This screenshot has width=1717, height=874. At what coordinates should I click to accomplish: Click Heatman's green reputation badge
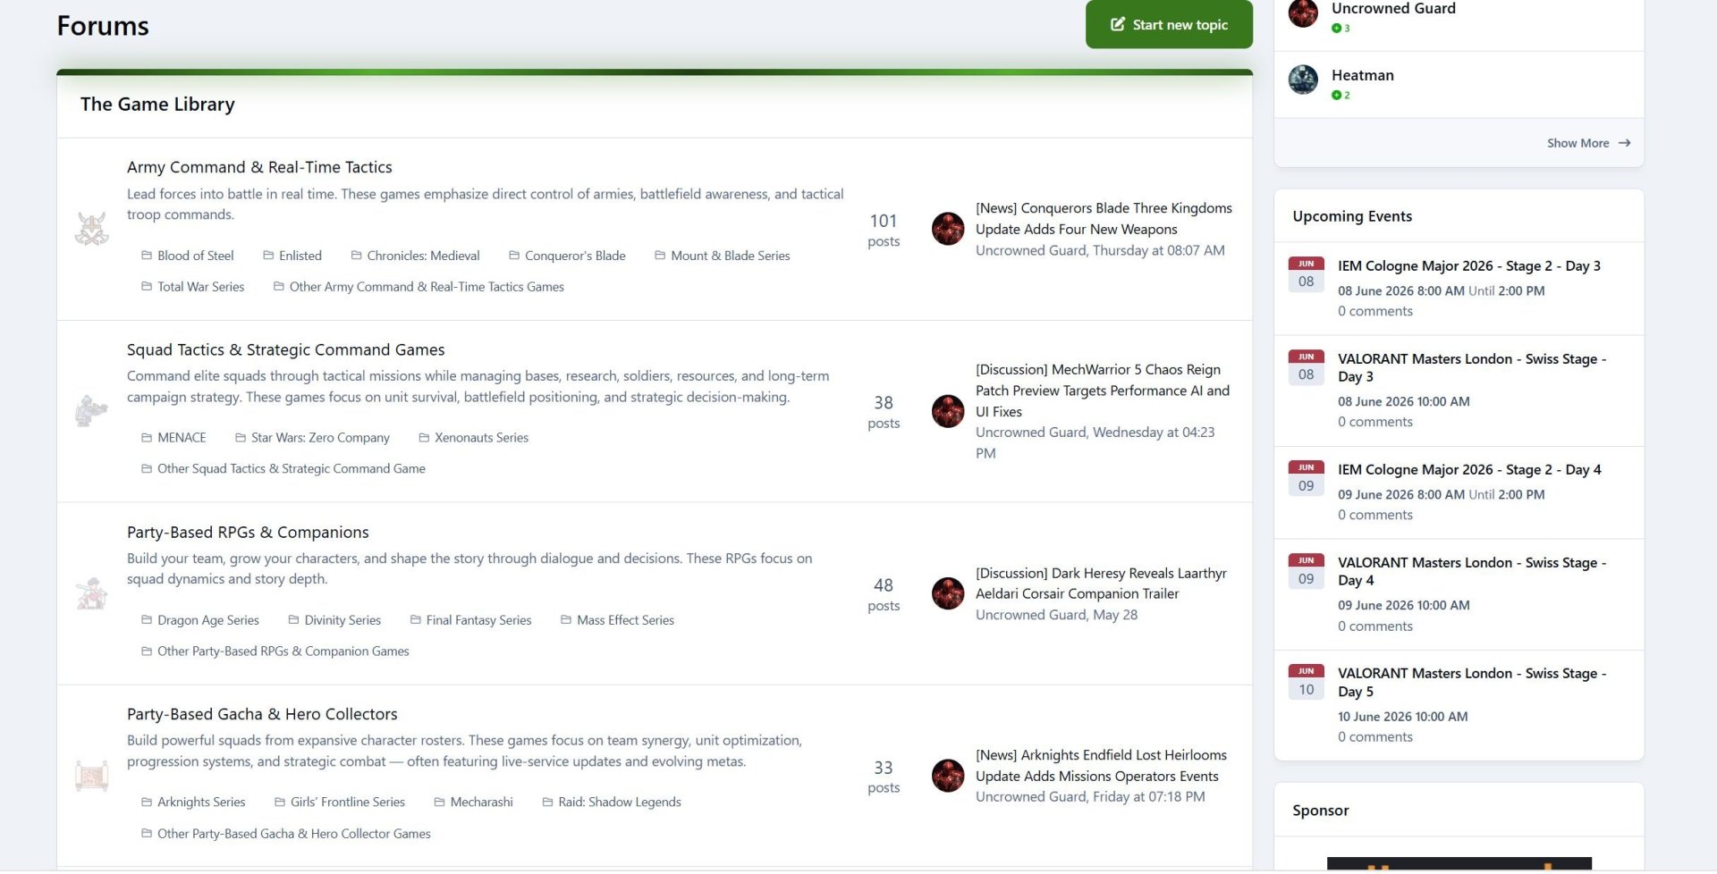1341,96
